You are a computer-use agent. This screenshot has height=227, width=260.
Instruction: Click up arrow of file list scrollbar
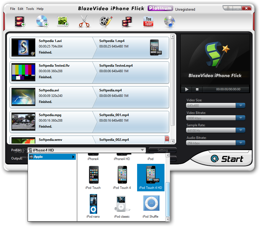click(173, 37)
